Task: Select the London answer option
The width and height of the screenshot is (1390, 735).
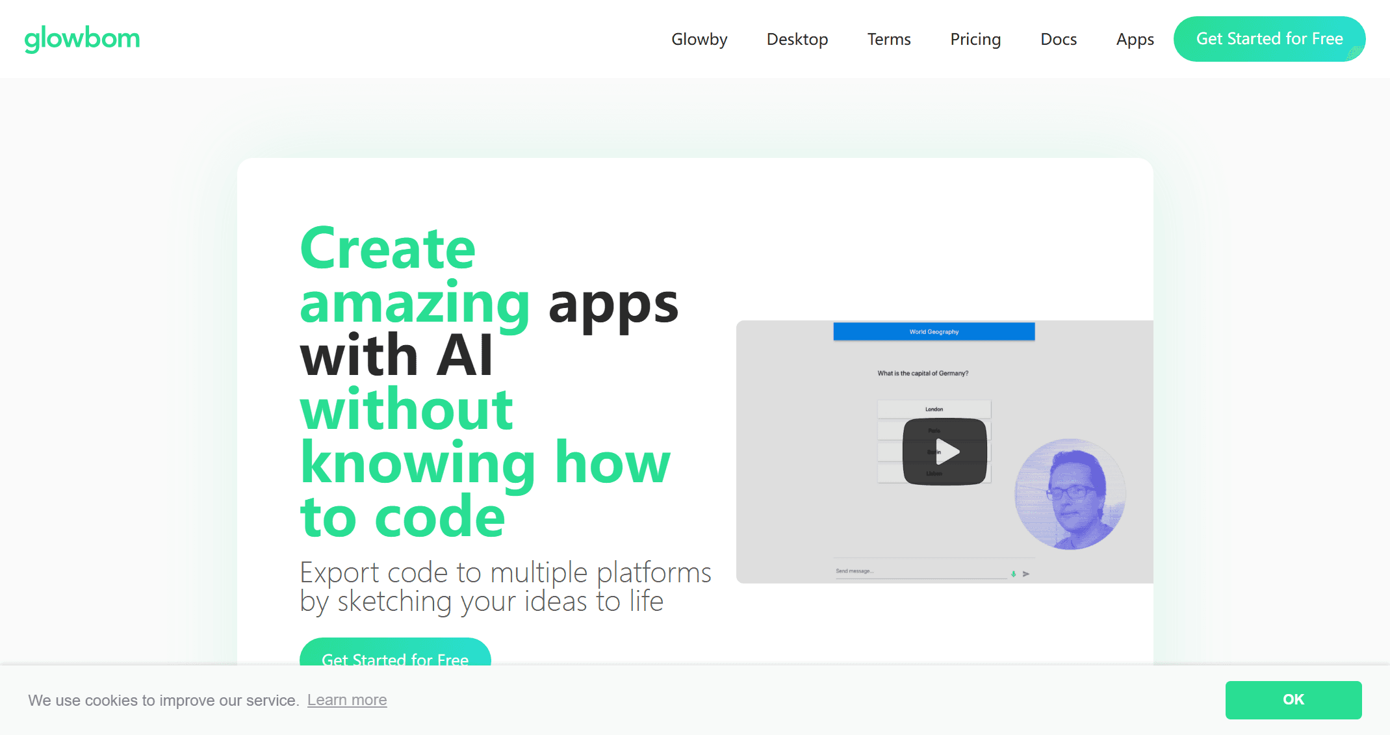Action: point(934,409)
